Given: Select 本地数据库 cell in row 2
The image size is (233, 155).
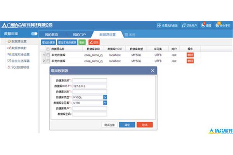Looking at the screenshot, I should (58, 61).
